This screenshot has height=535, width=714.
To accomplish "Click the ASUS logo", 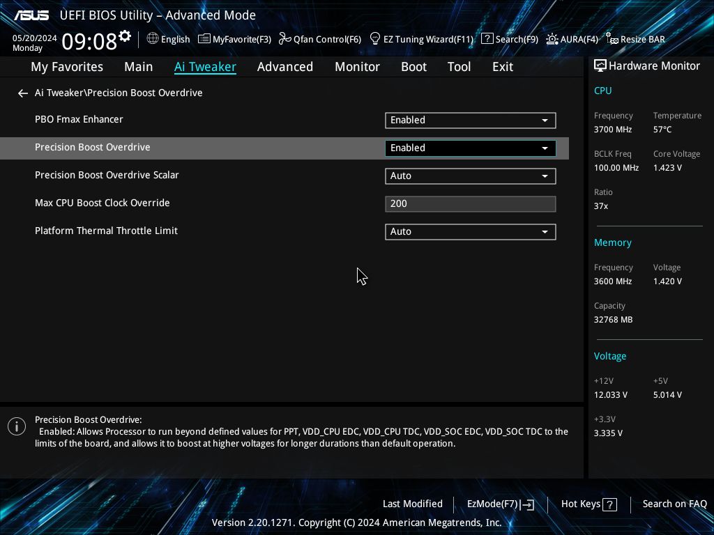I will (x=31, y=15).
